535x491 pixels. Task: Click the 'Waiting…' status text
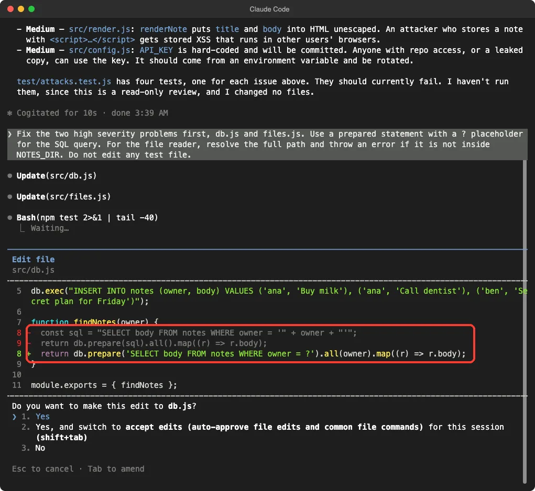(x=50, y=228)
